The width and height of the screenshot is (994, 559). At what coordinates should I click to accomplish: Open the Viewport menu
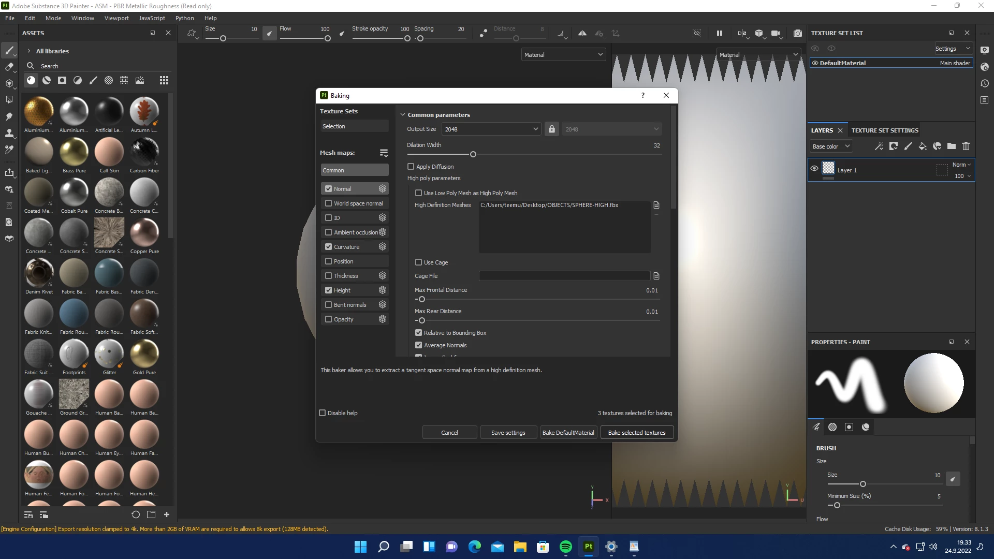point(116,18)
